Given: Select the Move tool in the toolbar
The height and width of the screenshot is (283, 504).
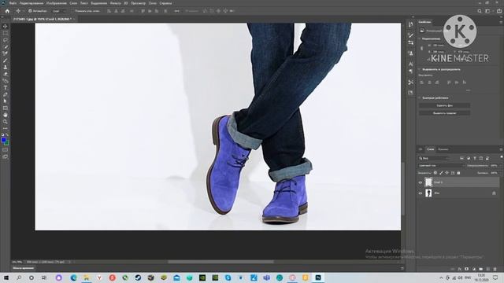Looking at the screenshot, I should [6, 26].
